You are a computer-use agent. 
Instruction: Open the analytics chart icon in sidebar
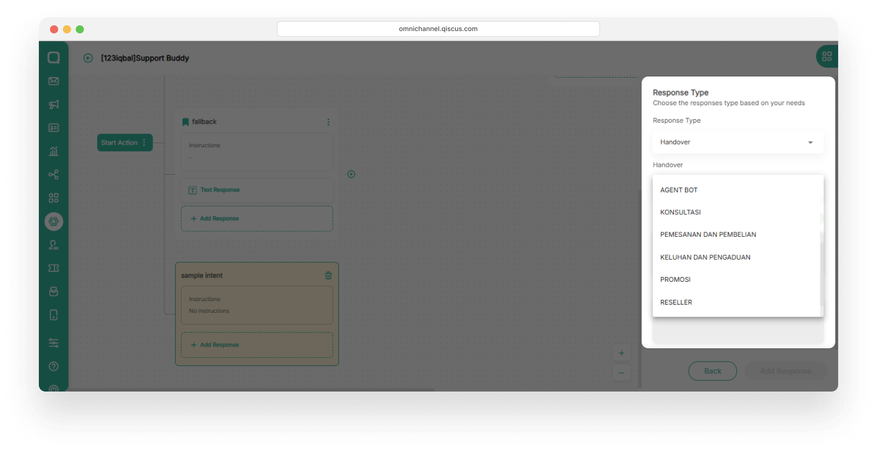[54, 151]
